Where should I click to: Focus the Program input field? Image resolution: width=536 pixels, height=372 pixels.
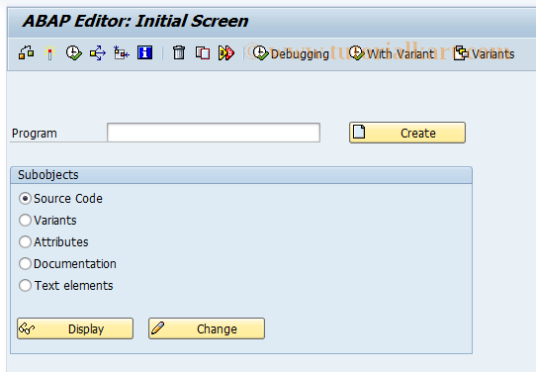coord(214,133)
